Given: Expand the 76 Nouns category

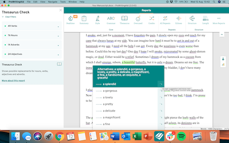Looking at the screenshot, I should coord(32,35).
